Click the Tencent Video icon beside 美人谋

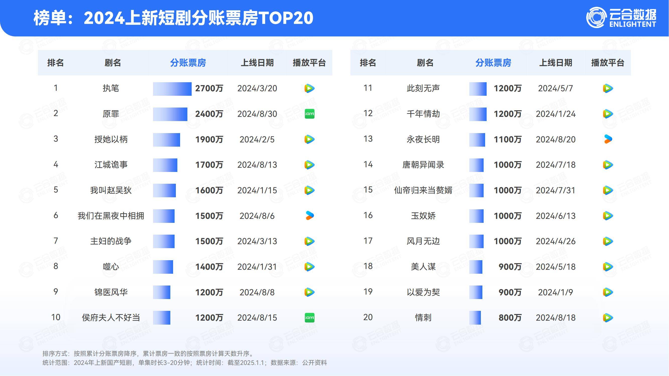[608, 266]
